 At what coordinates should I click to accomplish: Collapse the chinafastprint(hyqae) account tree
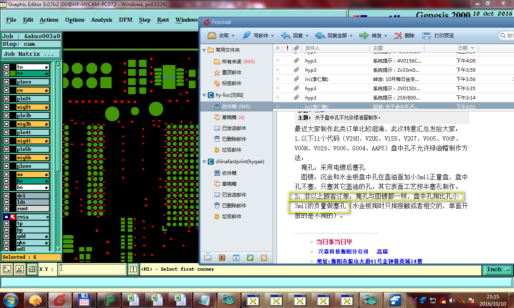(204, 162)
